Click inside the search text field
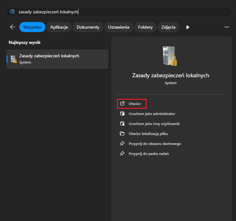 click(133, 12)
